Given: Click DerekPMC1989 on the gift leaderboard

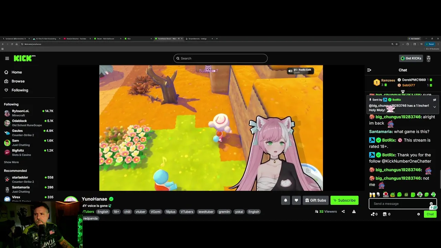Looking at the screenshot, I should 414,80.
